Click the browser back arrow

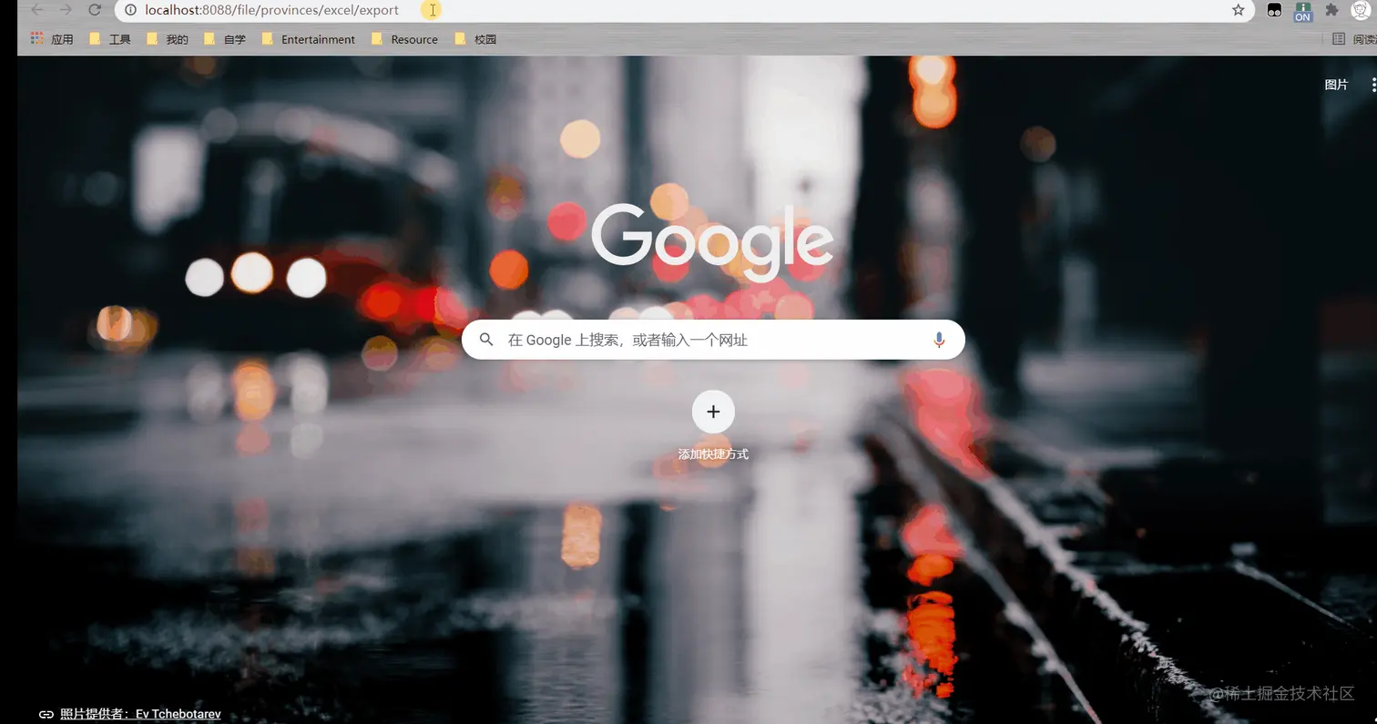(x=36, y=10)
